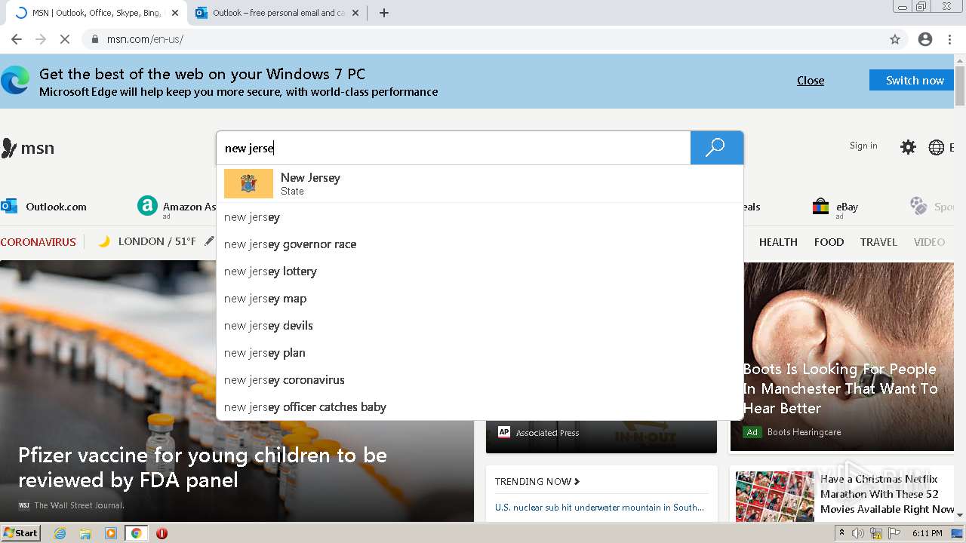Select new jersey officer catches baby suggestion
This screenshot has width=966, height=543.
click(480, 407)
